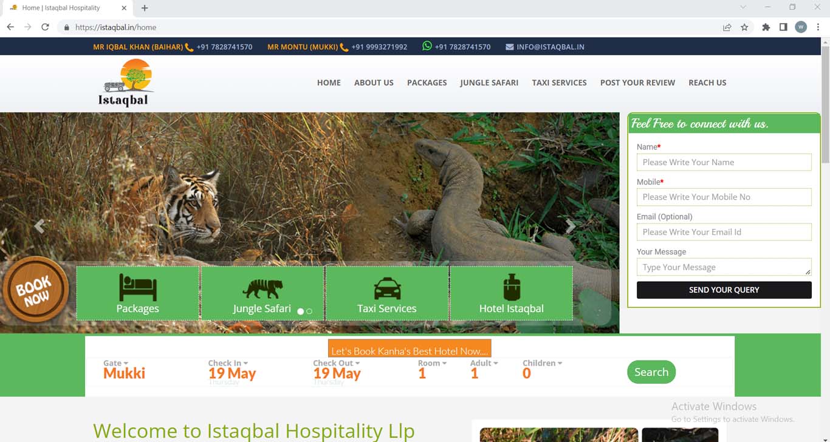
Task: Click the green Search button
Action: 651,372
